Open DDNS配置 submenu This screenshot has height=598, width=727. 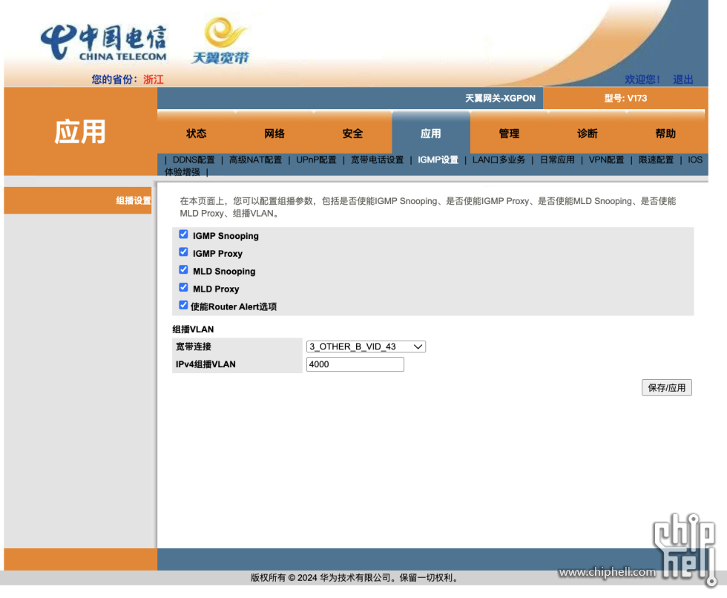click(194, 160)
